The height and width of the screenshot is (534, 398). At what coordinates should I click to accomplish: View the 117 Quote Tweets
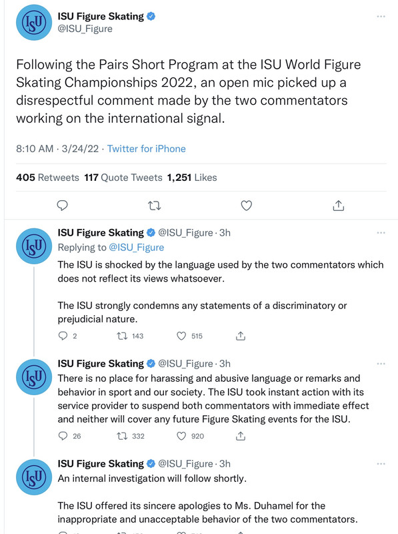click(123, 178)
